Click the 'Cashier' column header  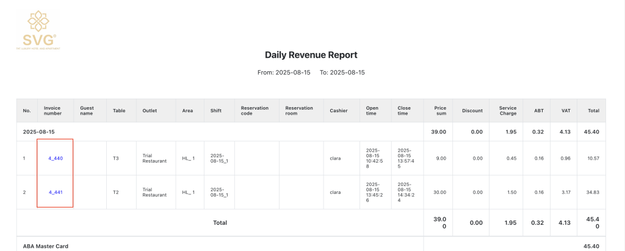338,111
